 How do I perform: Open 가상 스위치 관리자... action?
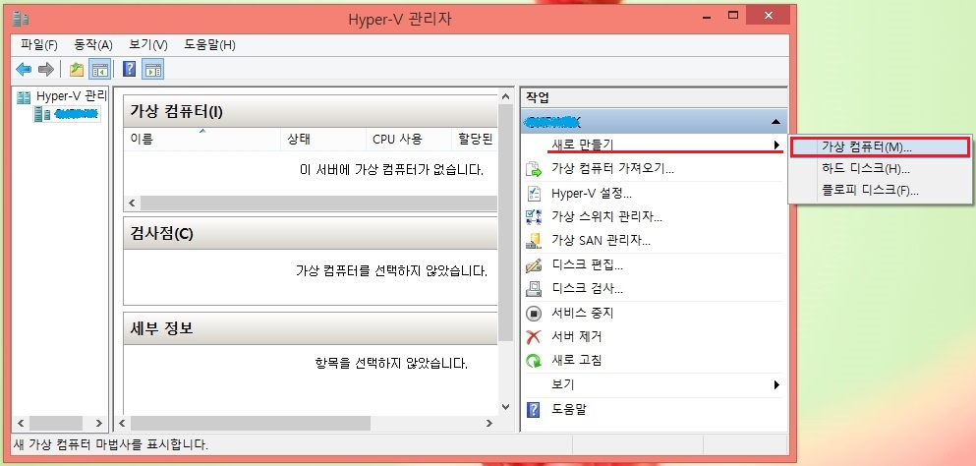point(606,217)
